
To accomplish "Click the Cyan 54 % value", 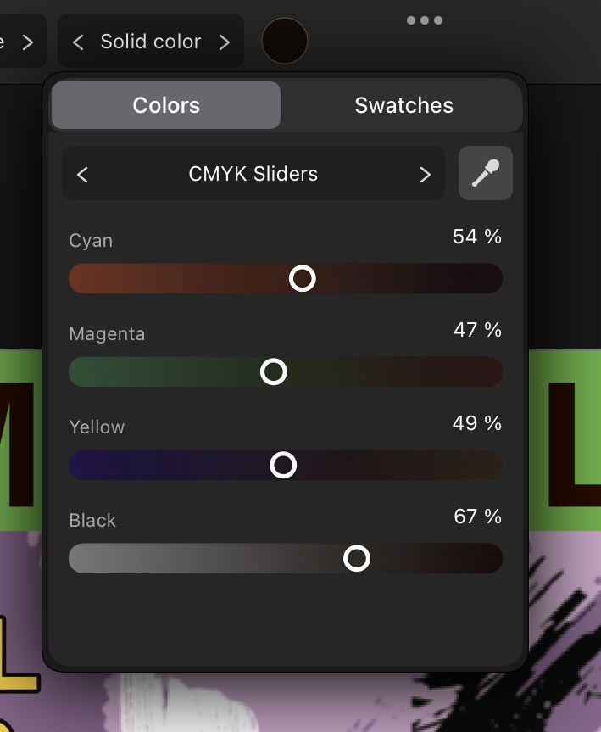I will click(x=476, y=237).
